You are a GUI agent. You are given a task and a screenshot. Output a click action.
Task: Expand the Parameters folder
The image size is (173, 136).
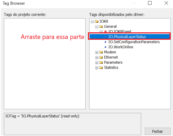(x=97, y=63)
